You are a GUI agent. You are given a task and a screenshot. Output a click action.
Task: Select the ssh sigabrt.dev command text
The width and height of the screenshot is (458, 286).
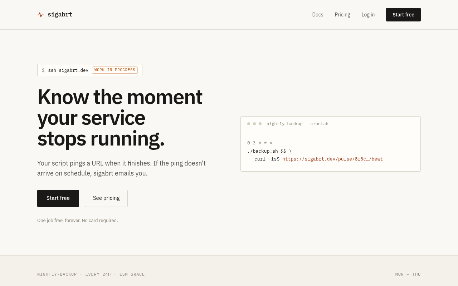pyautogui.click(x=68, y=70)
